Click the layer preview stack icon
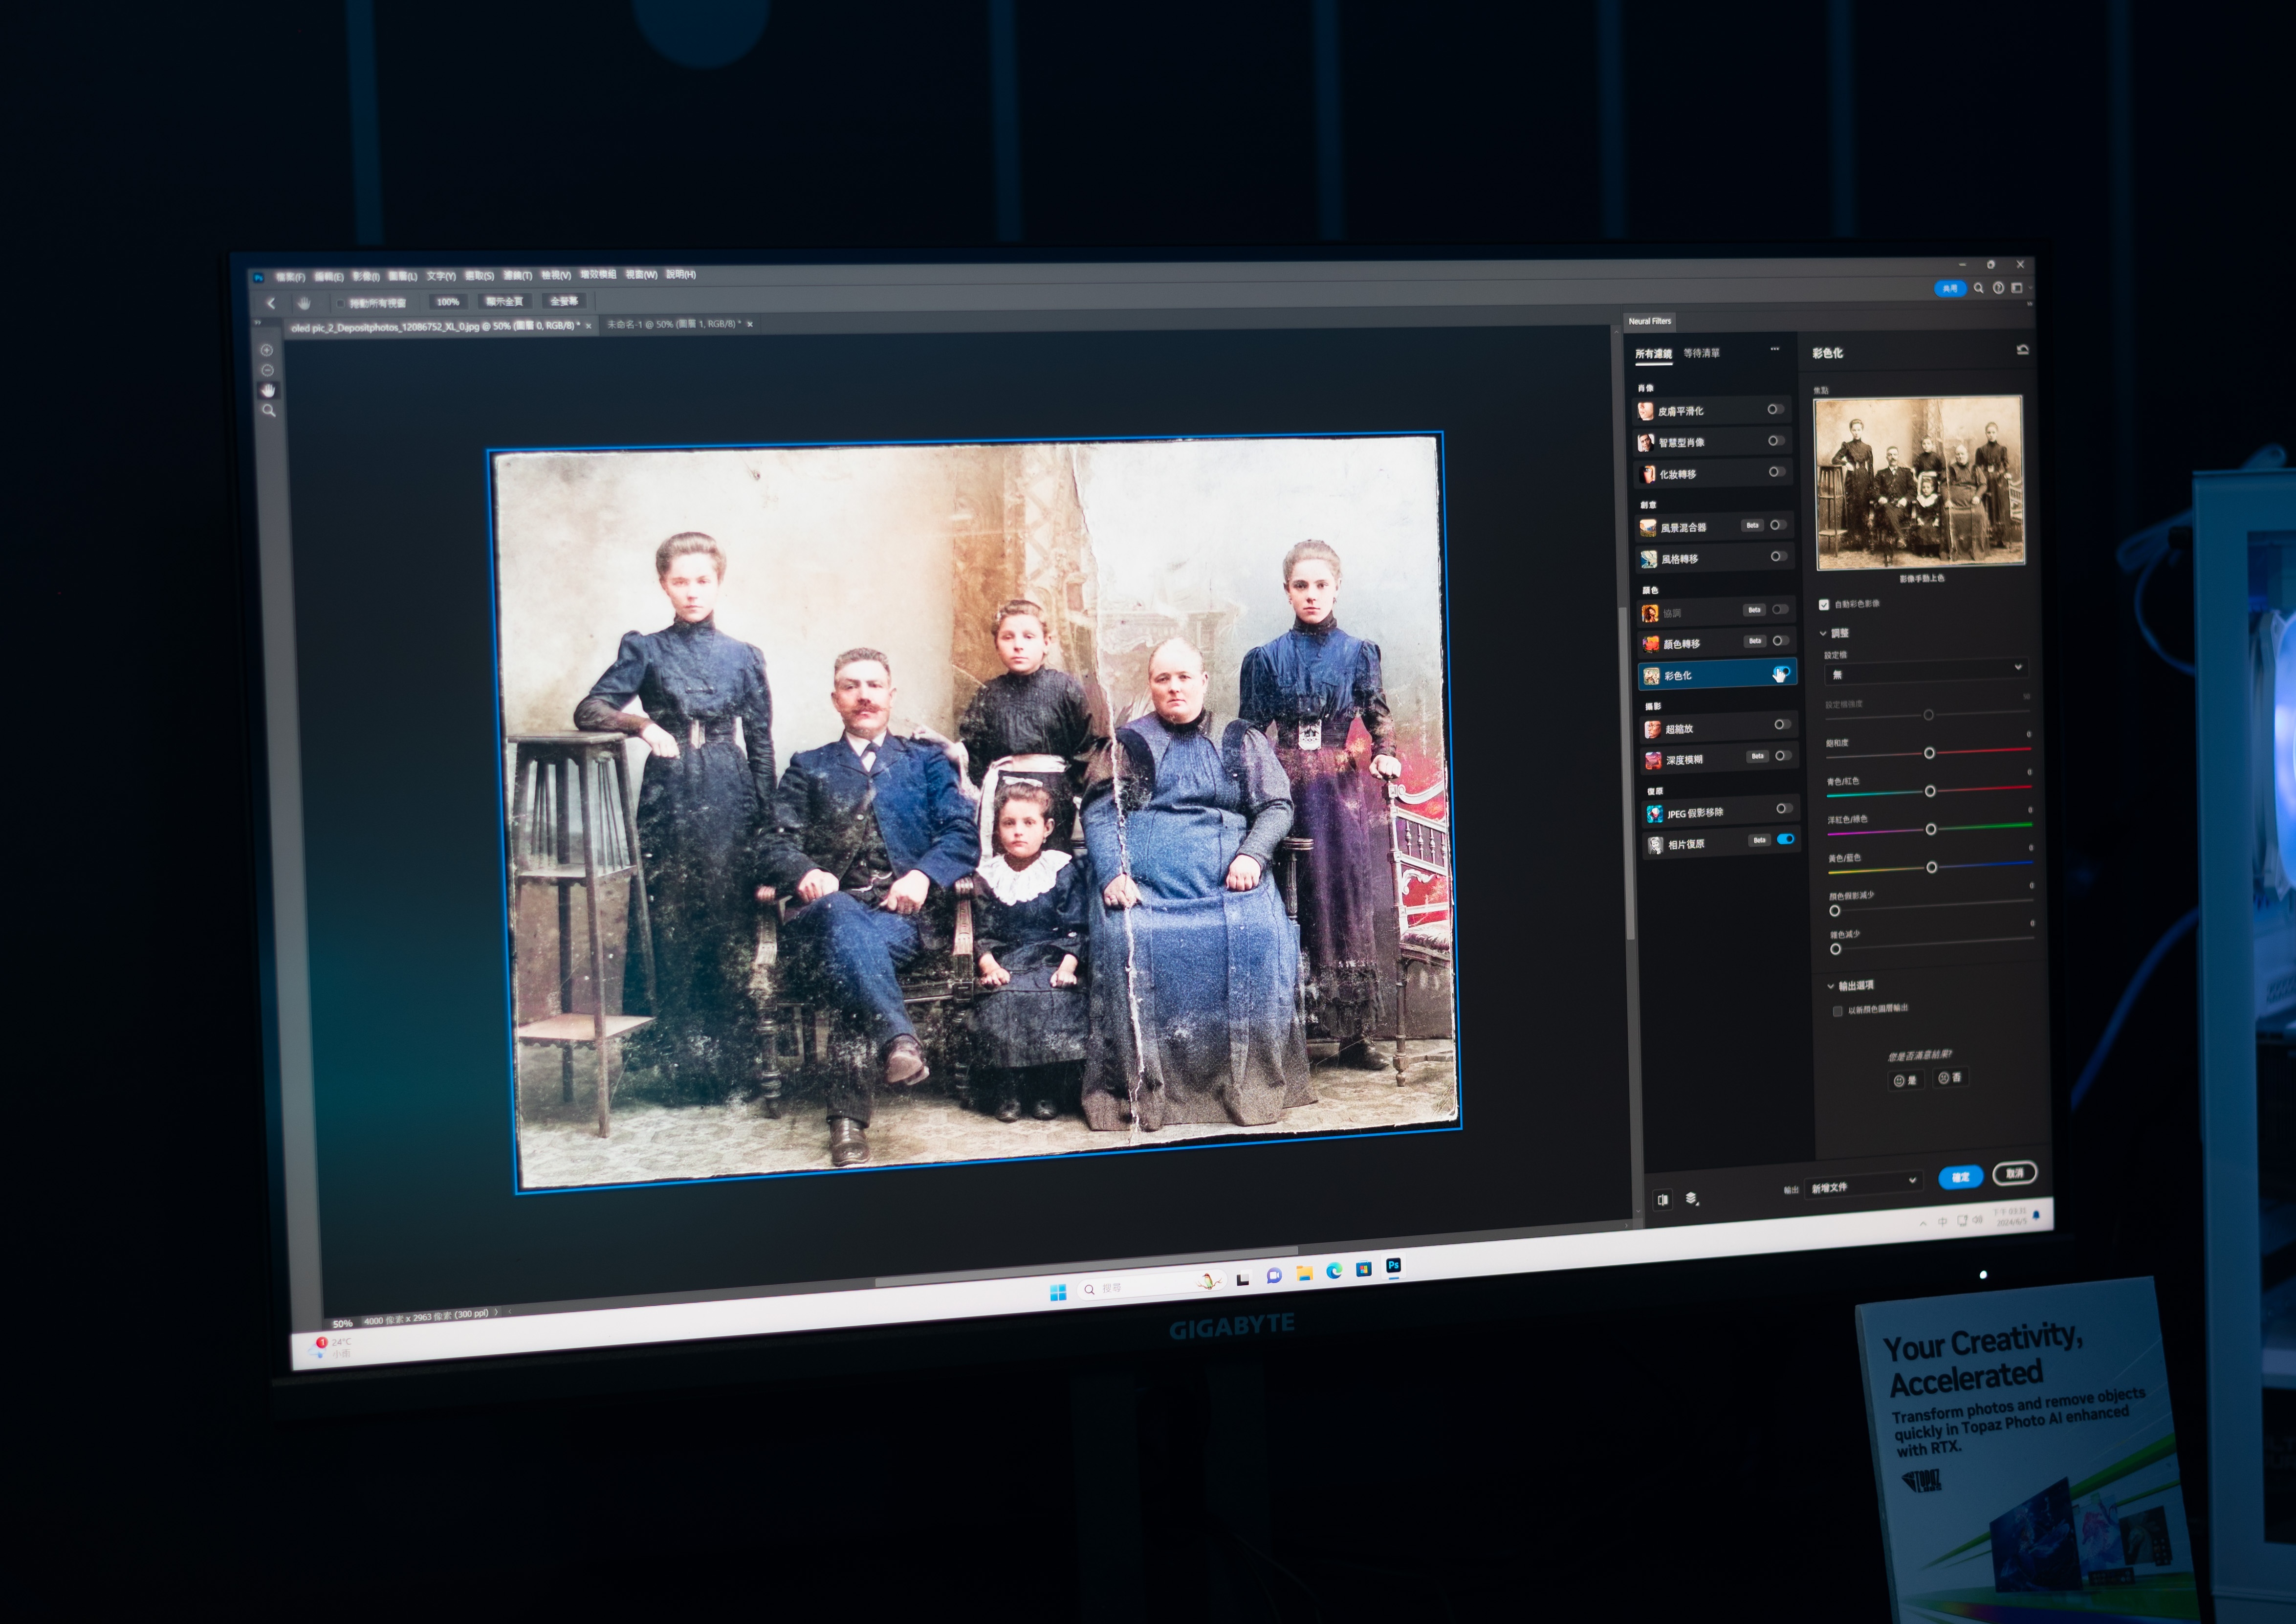The width and height of the screenshot is (2296, 1624). 1692,1198
